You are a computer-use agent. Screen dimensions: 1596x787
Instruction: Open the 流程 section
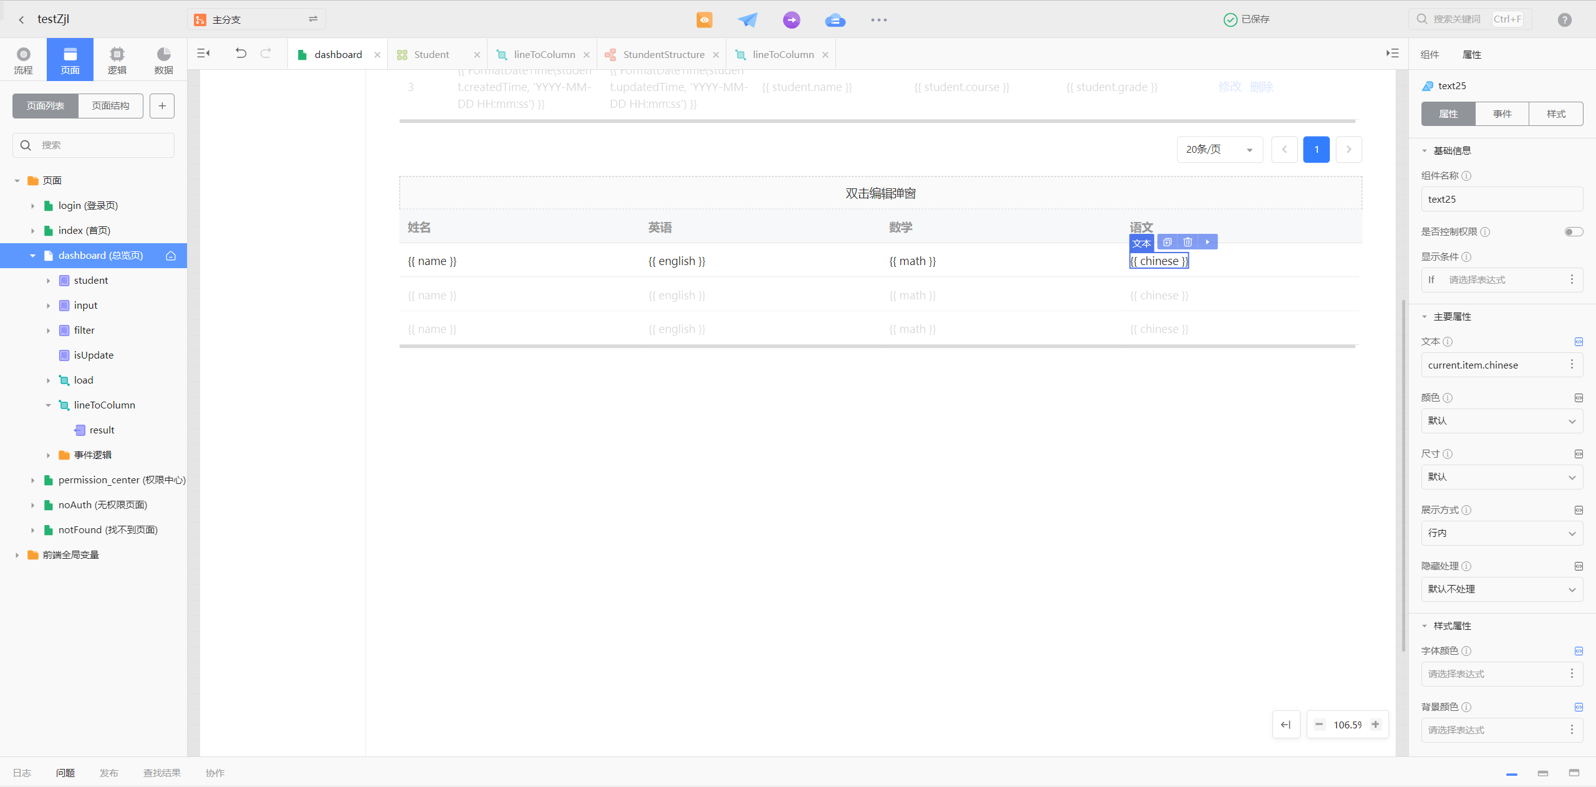pyautogui.click(x=23, y=60)
